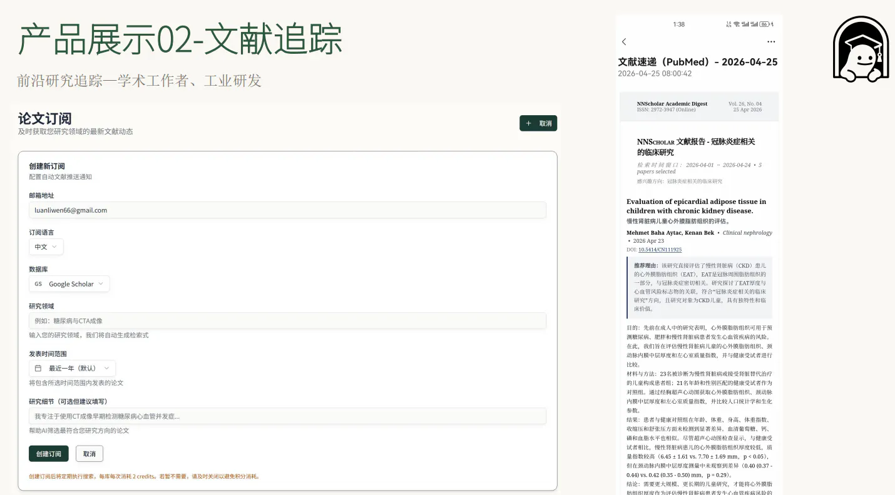Click the plus icon on top 取消 button
This screenshot has height=495, width=895.
529,123
